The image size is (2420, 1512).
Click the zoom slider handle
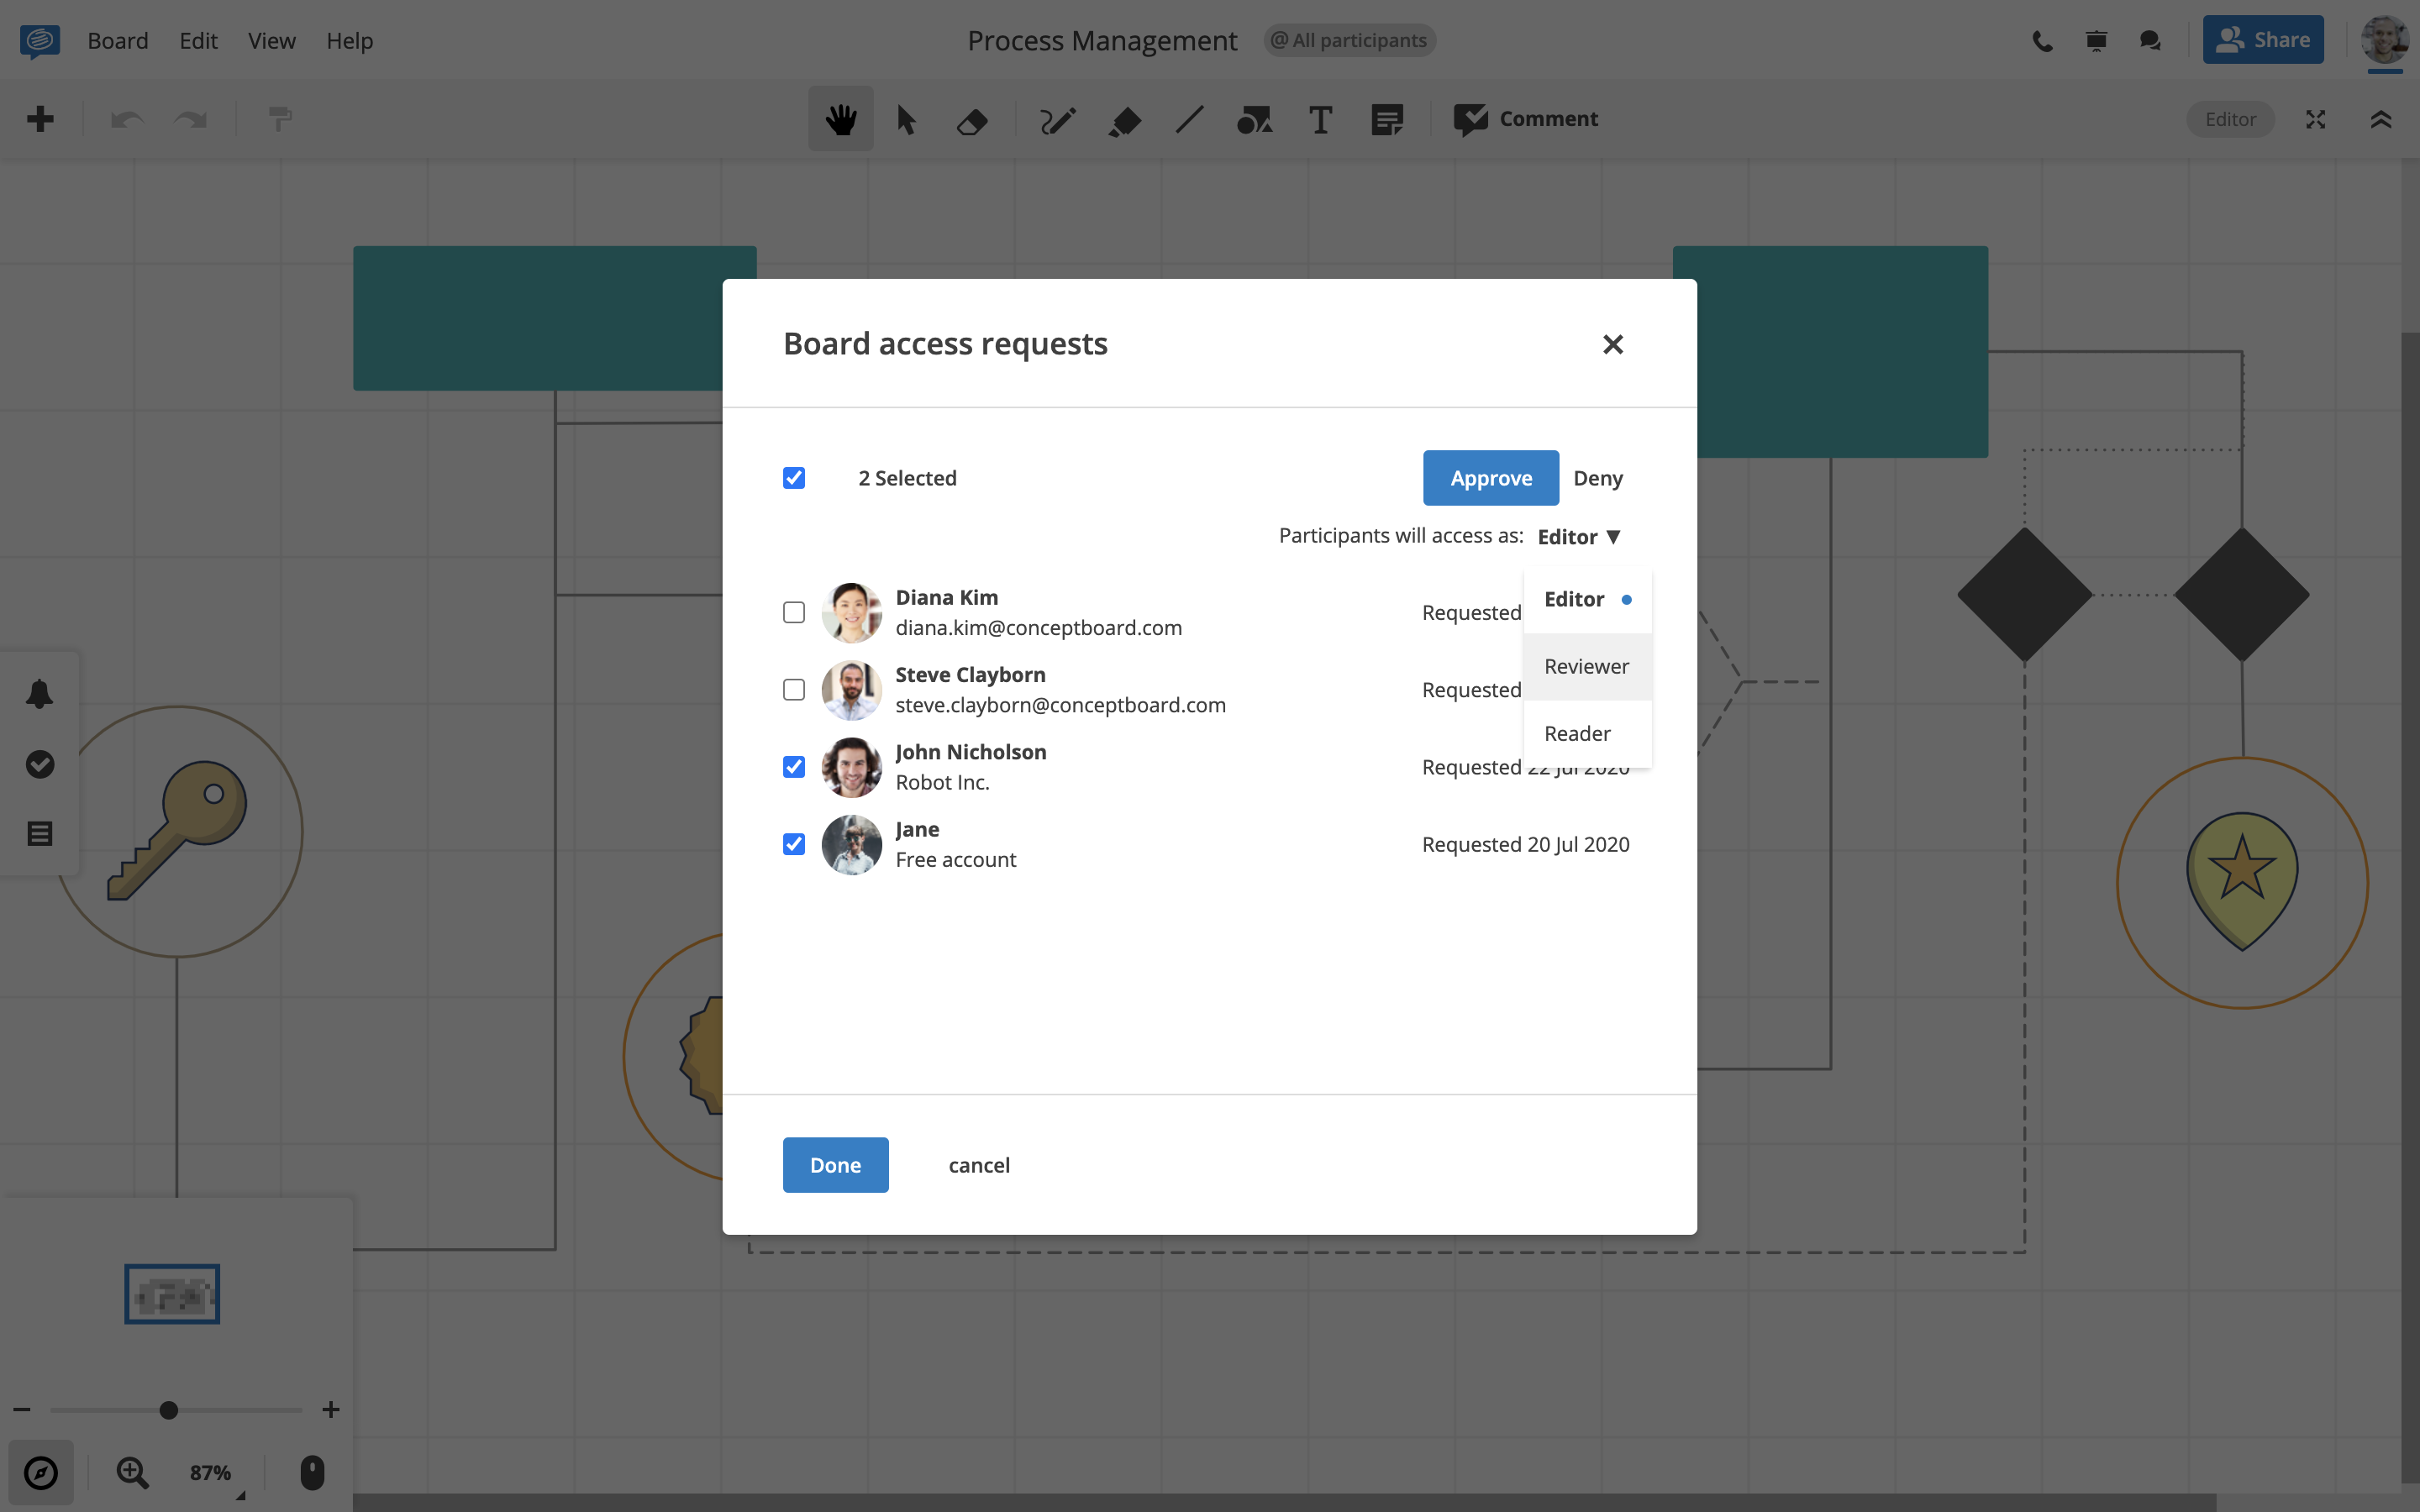click(169, 1410)
